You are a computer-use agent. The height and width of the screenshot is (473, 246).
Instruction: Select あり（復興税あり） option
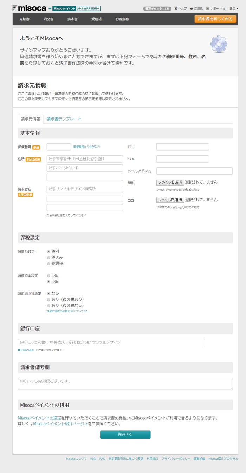(48, 299)
